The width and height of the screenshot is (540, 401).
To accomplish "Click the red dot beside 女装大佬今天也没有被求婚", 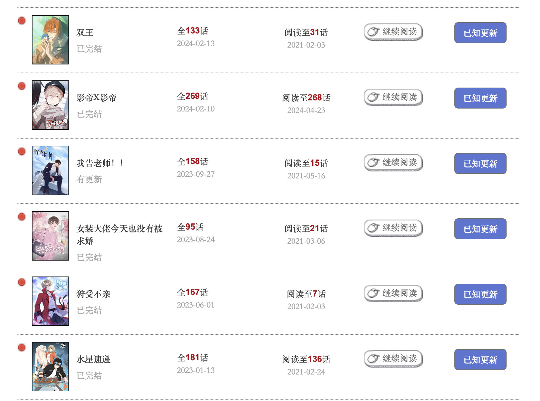I will pyautogui.click(x=22, y=217).
